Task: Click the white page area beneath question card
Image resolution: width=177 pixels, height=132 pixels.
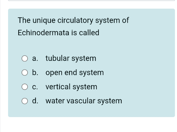Action: tap(88, 125)
